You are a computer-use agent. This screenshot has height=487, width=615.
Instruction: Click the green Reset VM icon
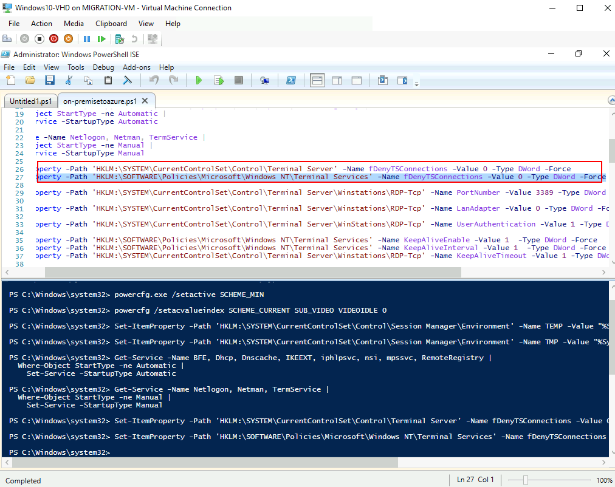point(101,39)
